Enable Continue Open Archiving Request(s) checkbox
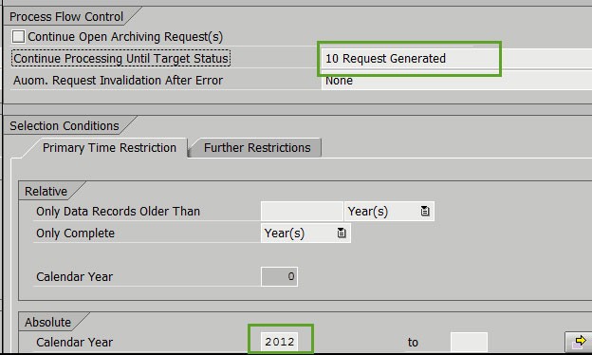 18,37
